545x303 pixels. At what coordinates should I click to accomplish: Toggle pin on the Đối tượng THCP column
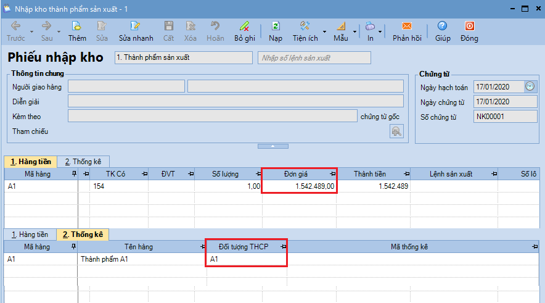coord(283,247)
